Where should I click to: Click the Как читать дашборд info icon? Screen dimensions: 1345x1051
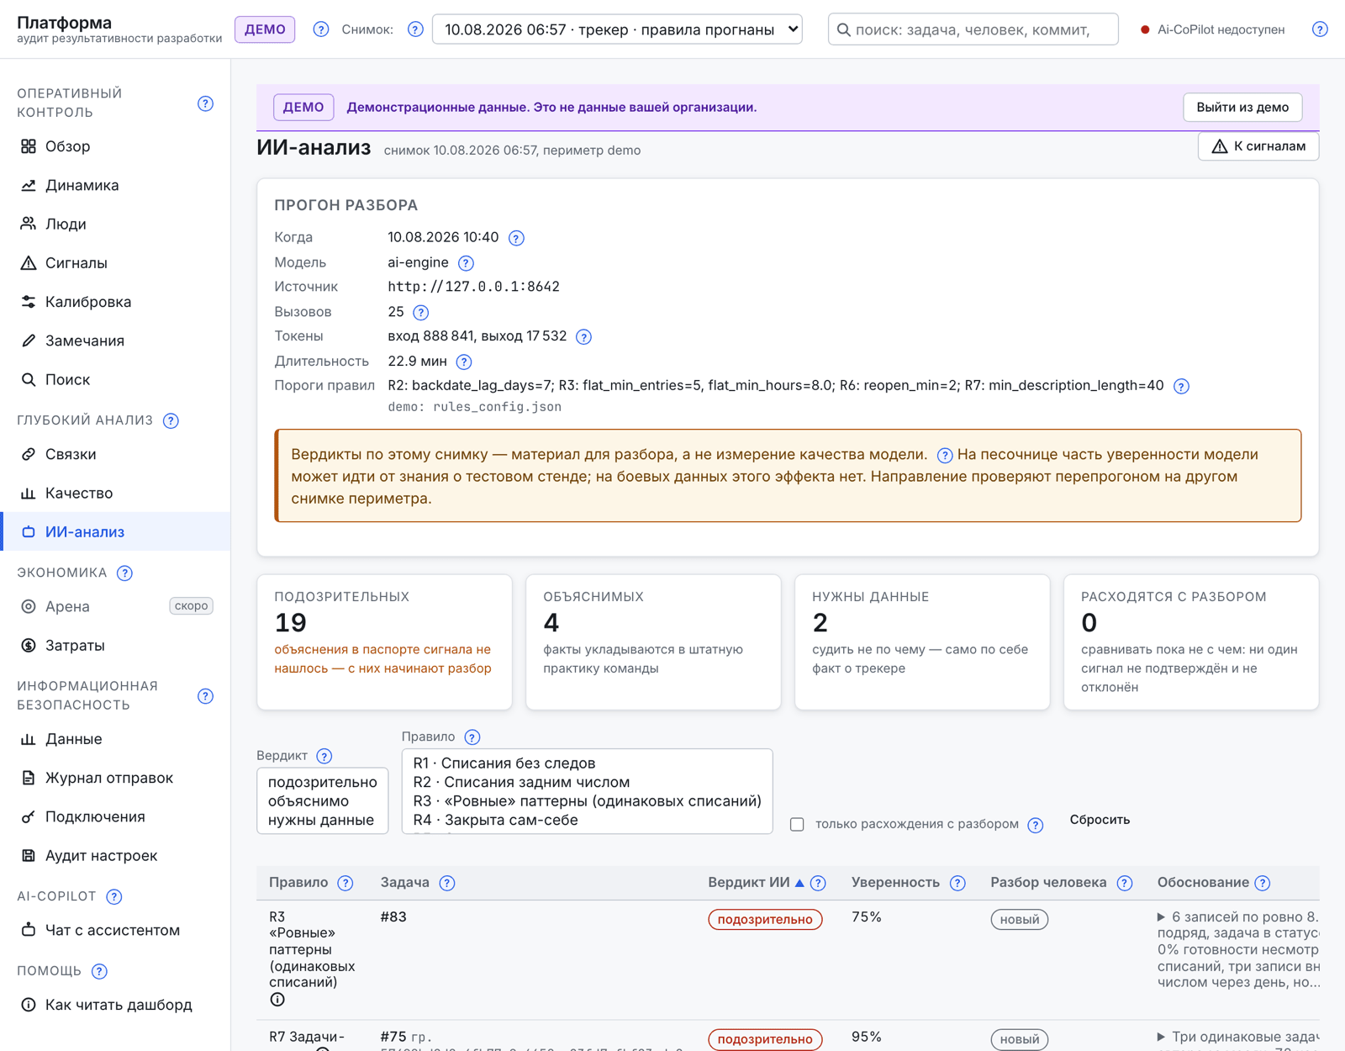point(29,1005)
